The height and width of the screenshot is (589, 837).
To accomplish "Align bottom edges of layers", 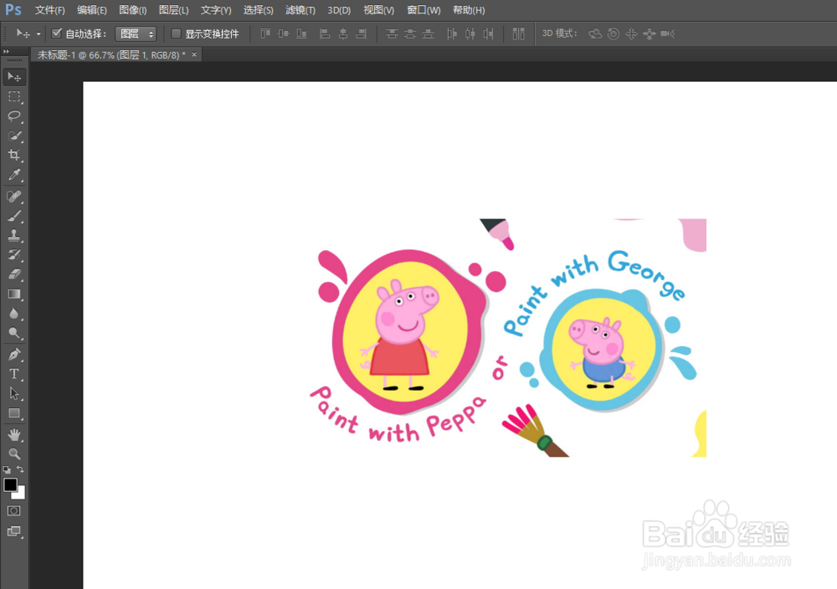I will pos(301,34).
